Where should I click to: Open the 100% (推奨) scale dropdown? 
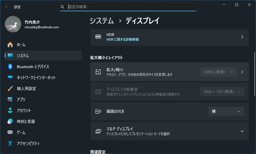pos(218,72)
